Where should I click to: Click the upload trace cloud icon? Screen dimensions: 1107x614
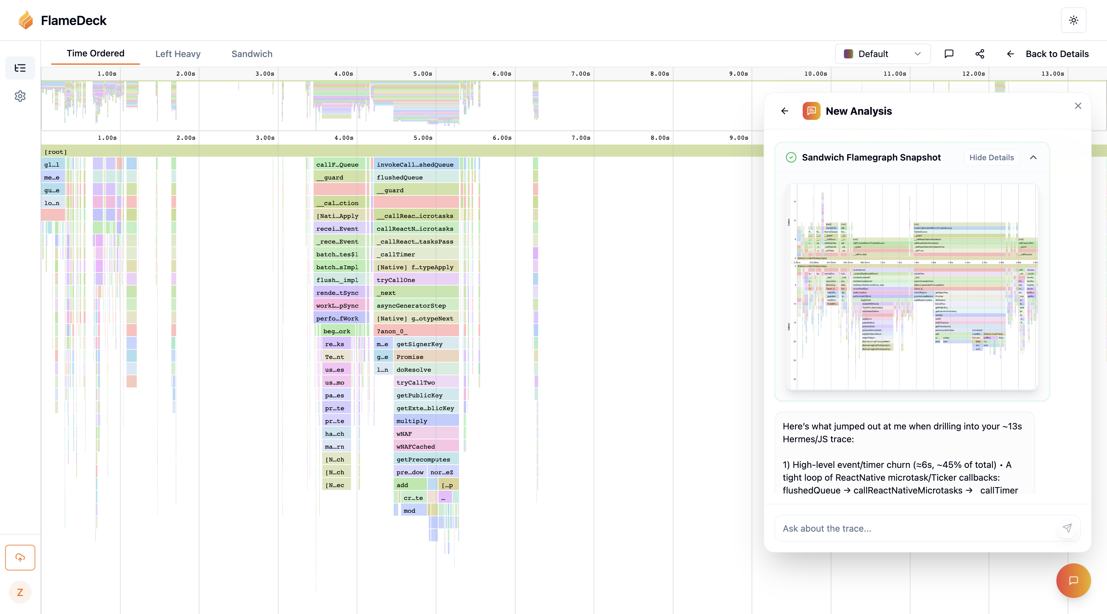click(20, 557)
